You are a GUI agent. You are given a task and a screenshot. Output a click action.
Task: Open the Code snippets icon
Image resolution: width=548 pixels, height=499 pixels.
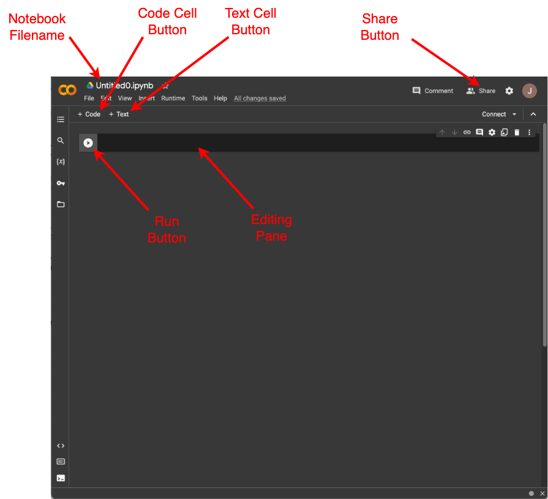point(61,446)
